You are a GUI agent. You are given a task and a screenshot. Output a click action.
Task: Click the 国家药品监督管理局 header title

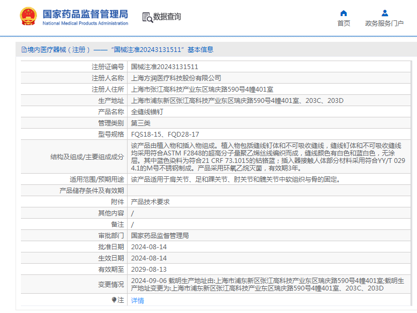point(85,14)
